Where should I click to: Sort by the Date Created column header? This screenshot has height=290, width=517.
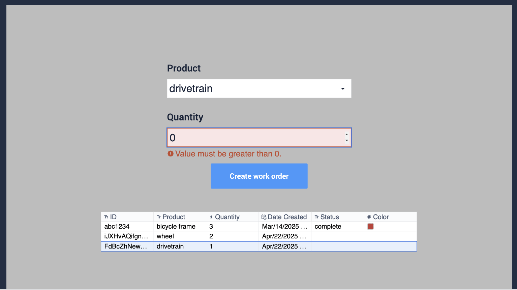[x=285, y=217]
